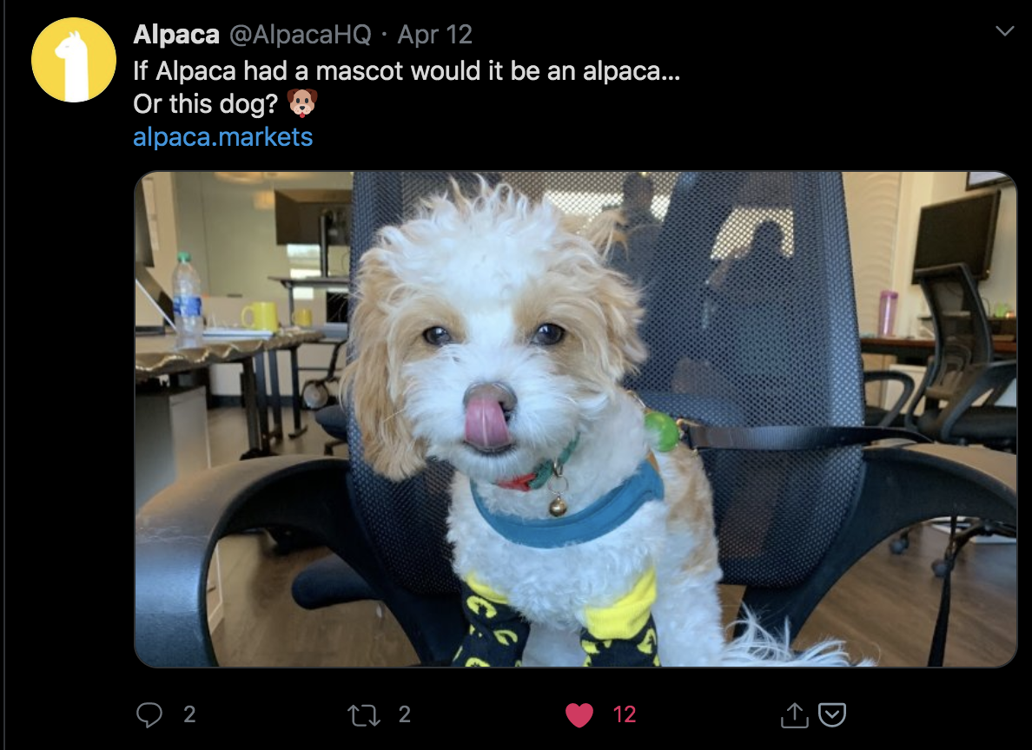
Task: Click the reply speech bubble icon
Action: point(149,714)
